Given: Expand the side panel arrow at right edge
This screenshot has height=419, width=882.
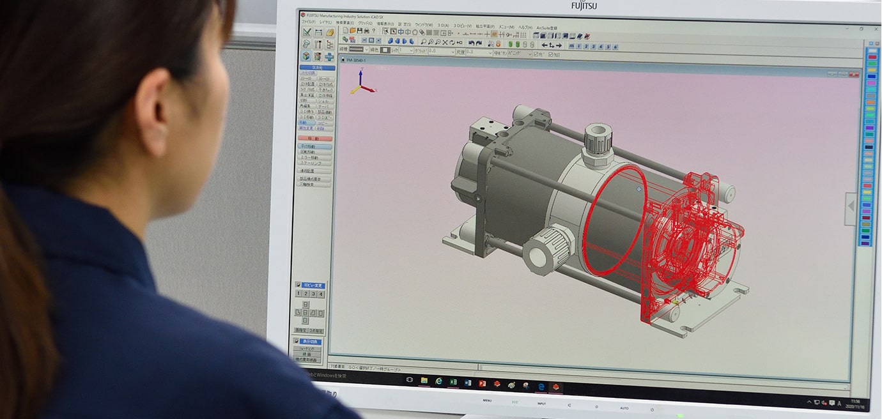Looking at the screenshot, I should (x=851, y=208).
